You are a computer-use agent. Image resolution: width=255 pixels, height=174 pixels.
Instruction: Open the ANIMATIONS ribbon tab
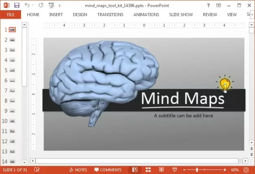point(146,15)
